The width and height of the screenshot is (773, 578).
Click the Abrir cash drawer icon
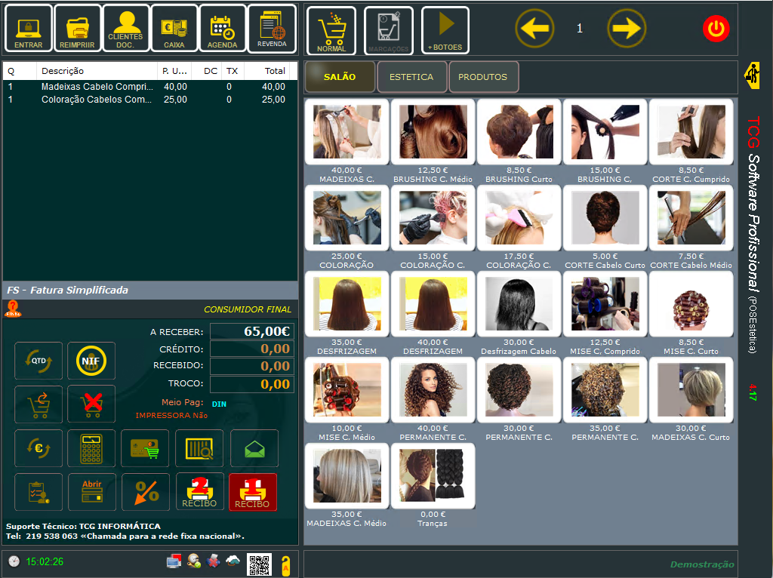pos(91,492)
